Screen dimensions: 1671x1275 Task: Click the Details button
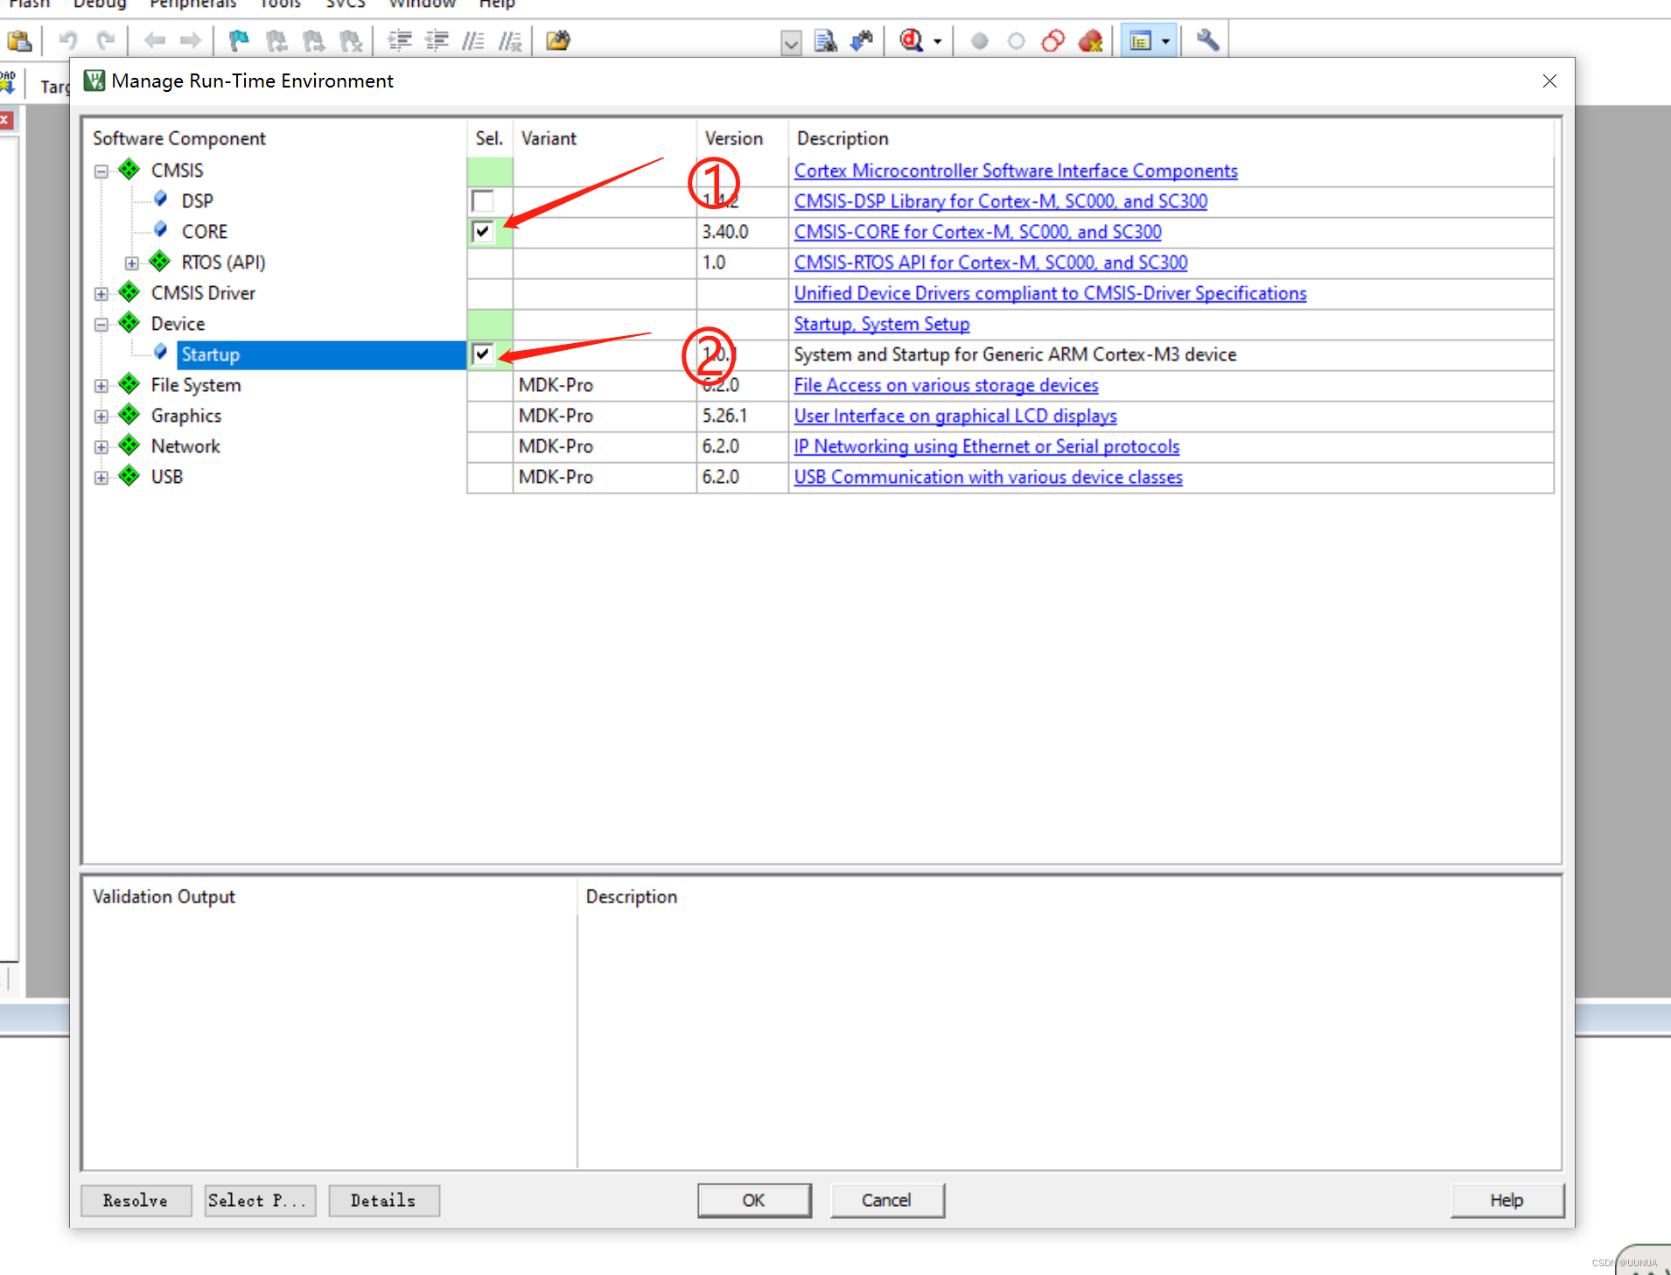click(x=384, y=1201)
